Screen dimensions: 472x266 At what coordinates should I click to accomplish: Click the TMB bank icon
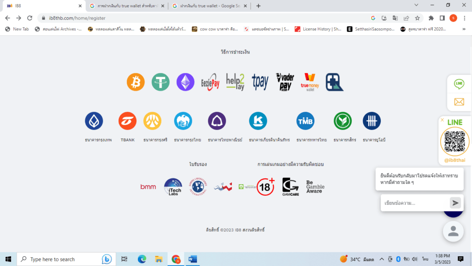(305, 121)
